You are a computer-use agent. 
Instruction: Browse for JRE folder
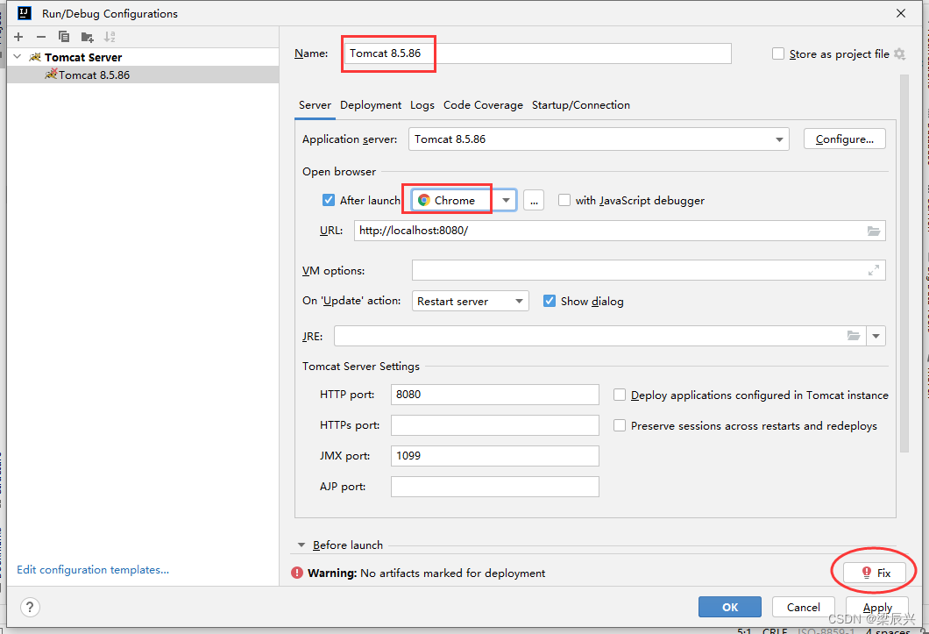853,336
